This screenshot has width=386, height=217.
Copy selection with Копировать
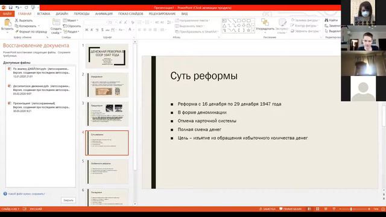(25, 26)
